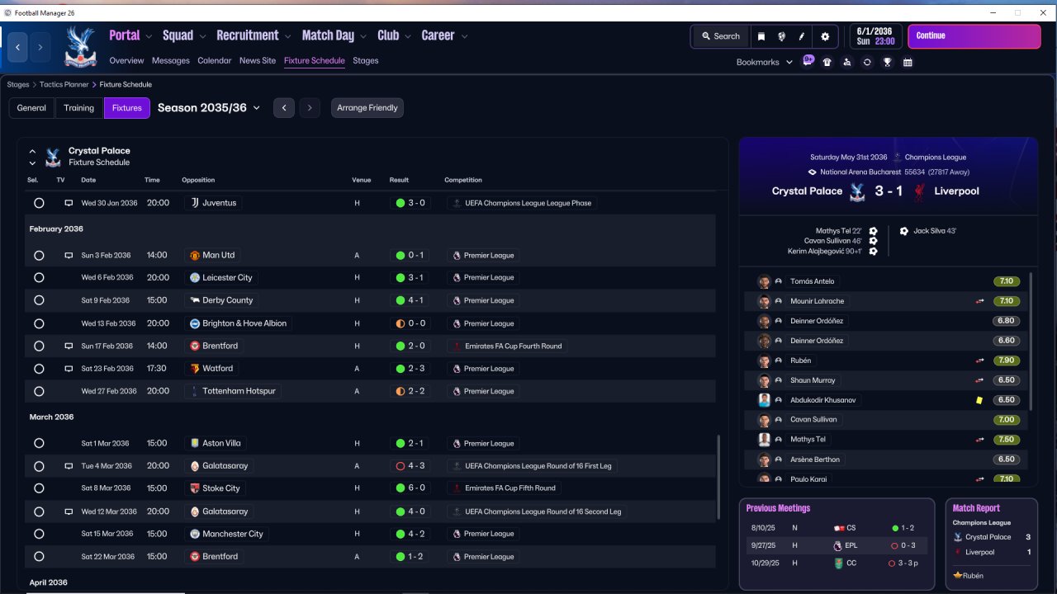1057x594 pixels.
Task: Click the date and time display 6/1/2036
Action: point(876,36)
